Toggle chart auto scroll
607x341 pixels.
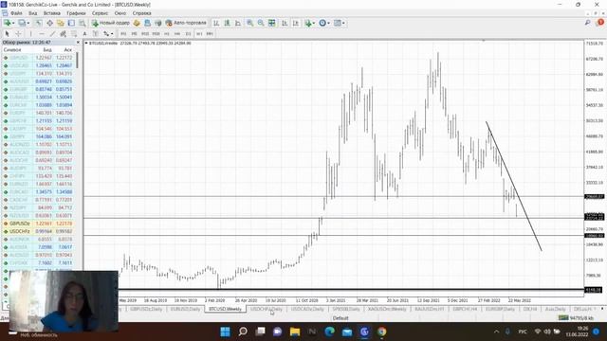coord(285,23)
